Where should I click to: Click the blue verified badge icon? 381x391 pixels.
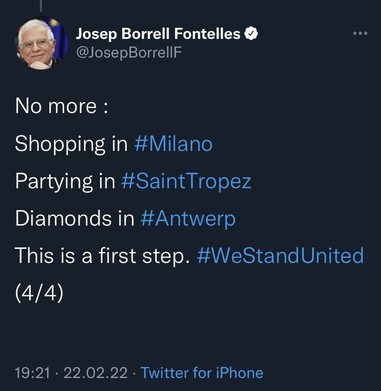point(251,34)
